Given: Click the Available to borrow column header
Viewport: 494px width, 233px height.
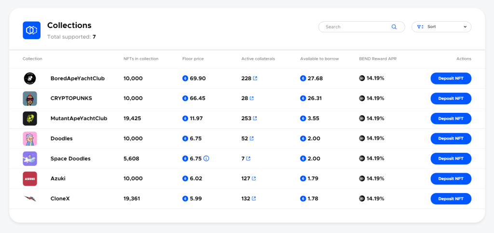Looking at the screenshot, I should (319, 59).
